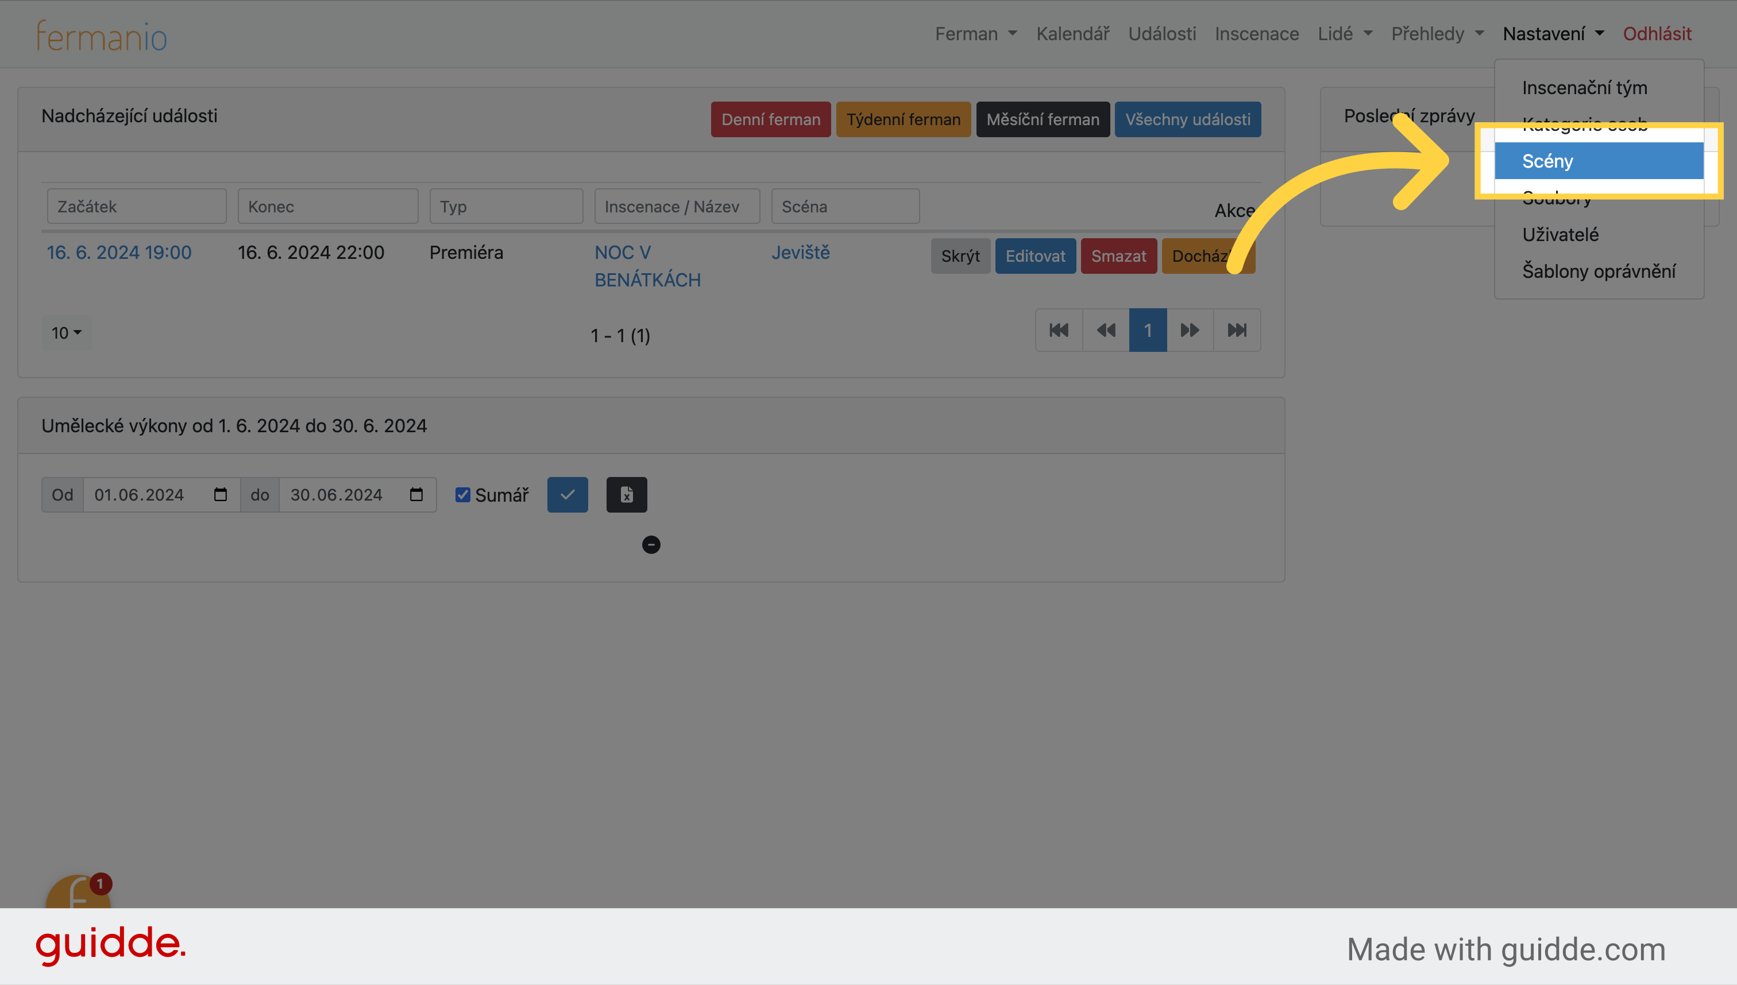Go to previous page in pagination

pyautogui.click(x=1105, y=330)
